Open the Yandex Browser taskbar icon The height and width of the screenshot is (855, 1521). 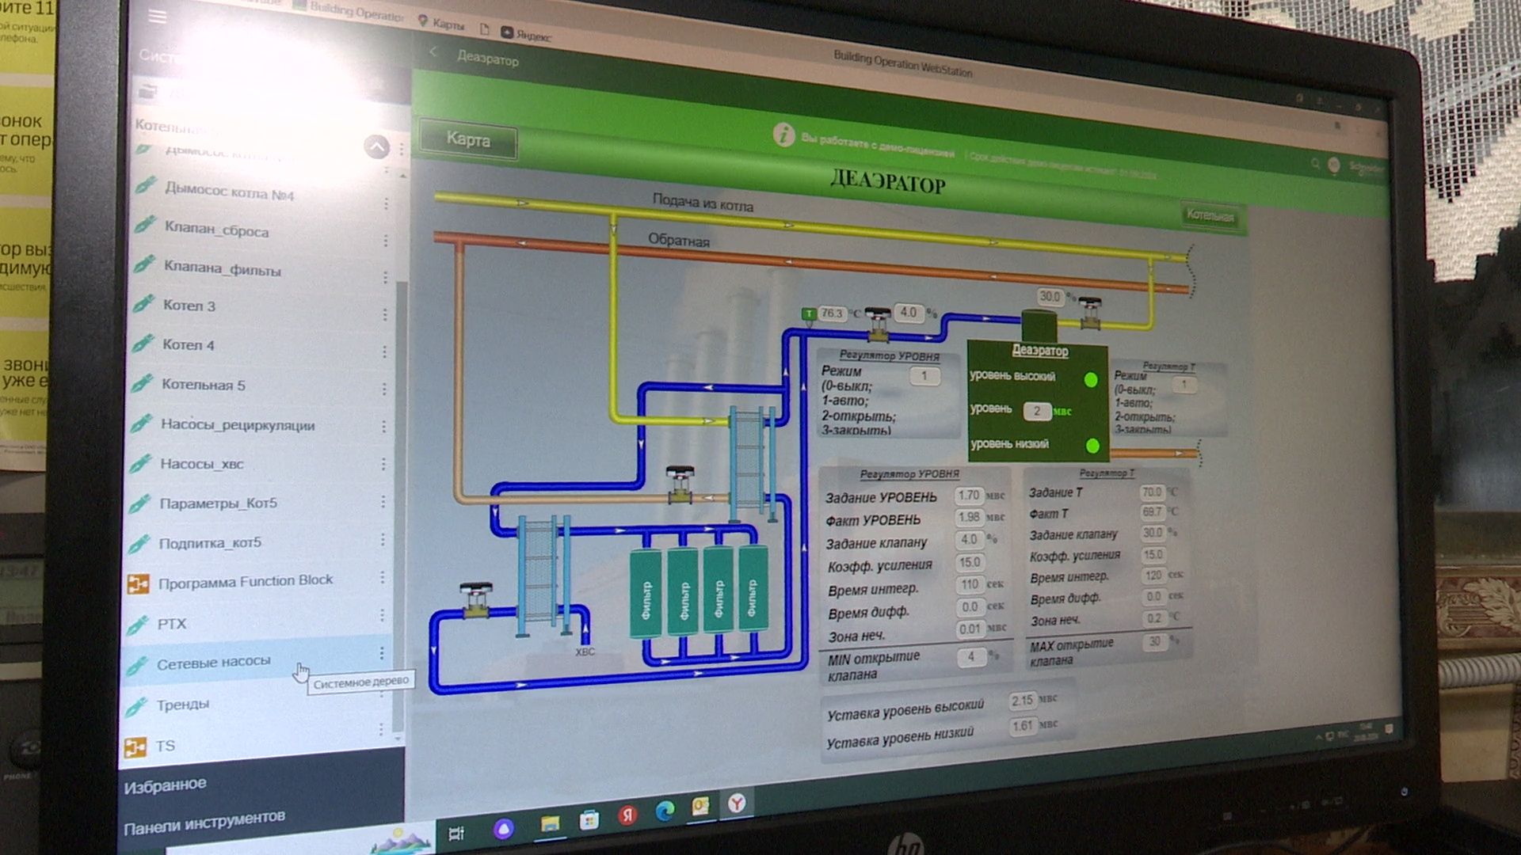[x=737, y=804]
